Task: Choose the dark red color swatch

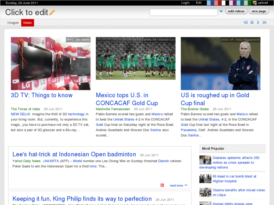Action: click(x=220, y=3)
